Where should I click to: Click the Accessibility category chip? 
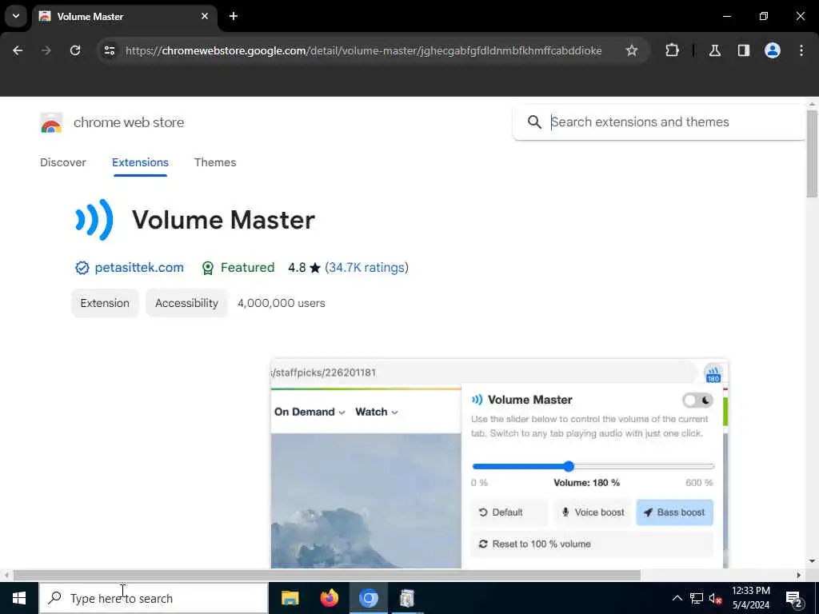click(186, 303)
